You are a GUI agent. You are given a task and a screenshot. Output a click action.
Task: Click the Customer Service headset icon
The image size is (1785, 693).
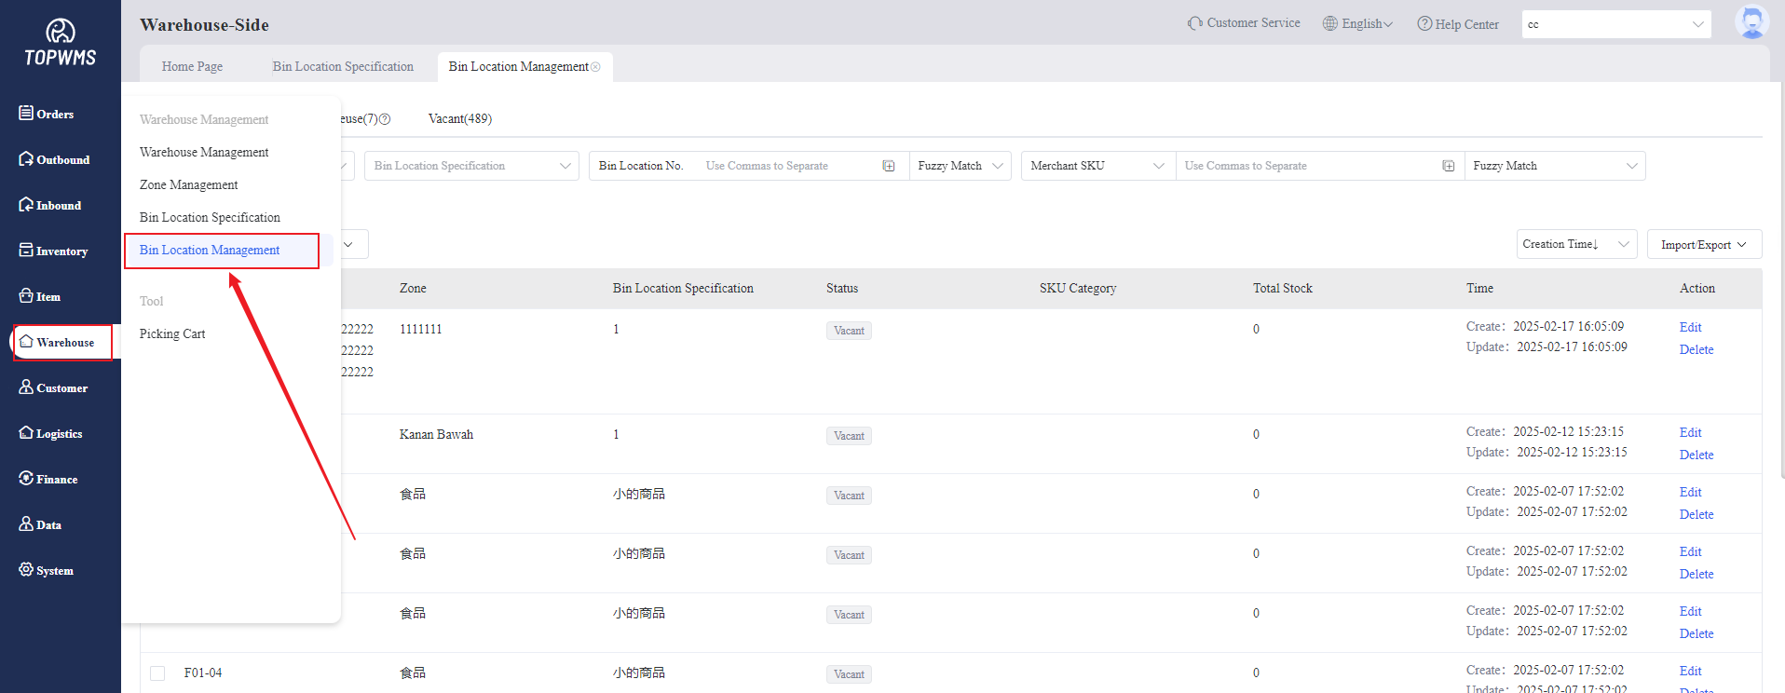tap(1194, 23)
